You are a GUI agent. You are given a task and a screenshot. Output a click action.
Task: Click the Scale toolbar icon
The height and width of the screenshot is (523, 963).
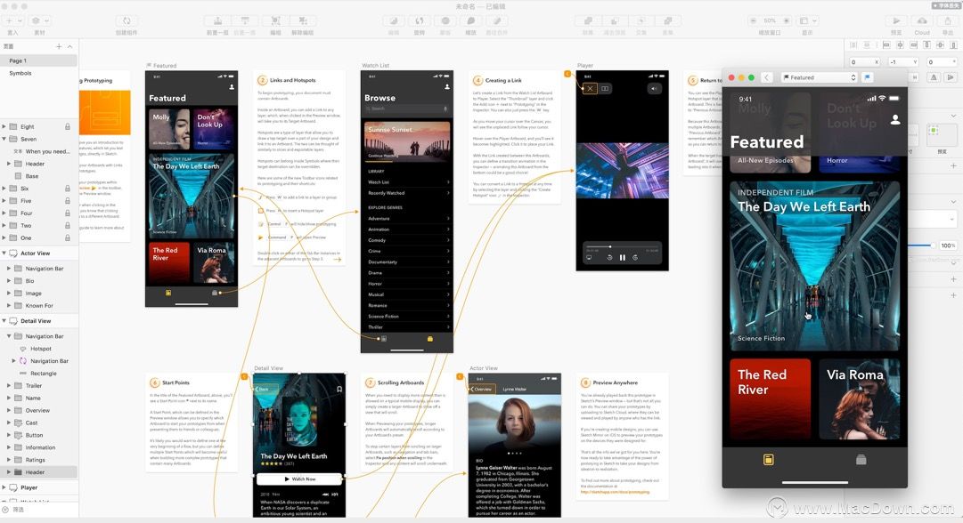click(x=471, y=20)
